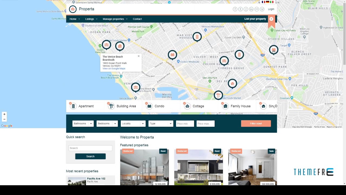Open the Home menu item

(73, 19)
